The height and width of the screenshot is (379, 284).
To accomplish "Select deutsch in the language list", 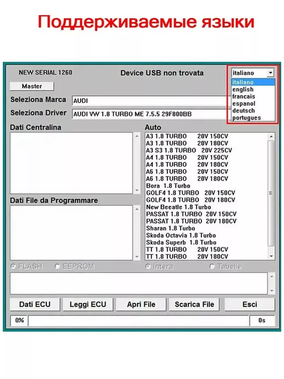I will click(x=253, y=111).
